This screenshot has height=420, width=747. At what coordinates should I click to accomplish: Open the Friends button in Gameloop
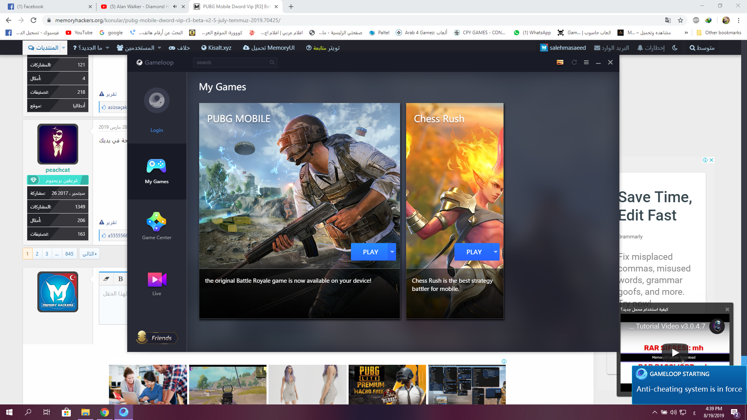pyautogui.click(x=156, y=338)
